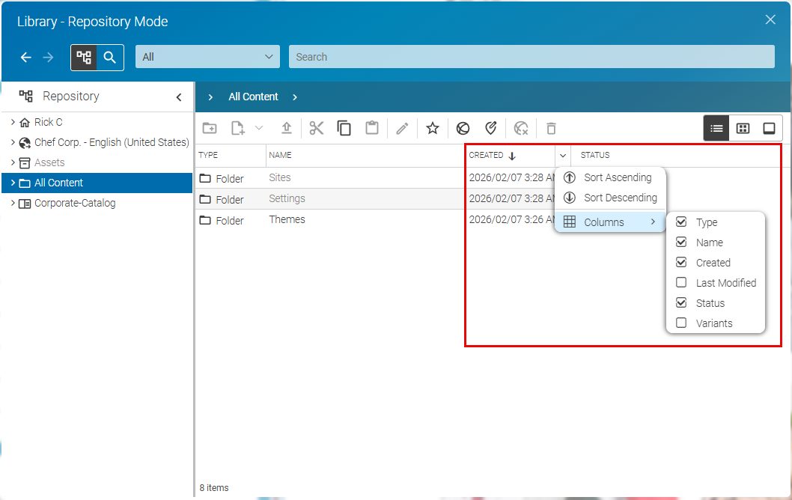This screenshot has height=500, width=792.
Task: Click the Delete trash can icon
Action: pyautogui.click(x=551, y=128)
